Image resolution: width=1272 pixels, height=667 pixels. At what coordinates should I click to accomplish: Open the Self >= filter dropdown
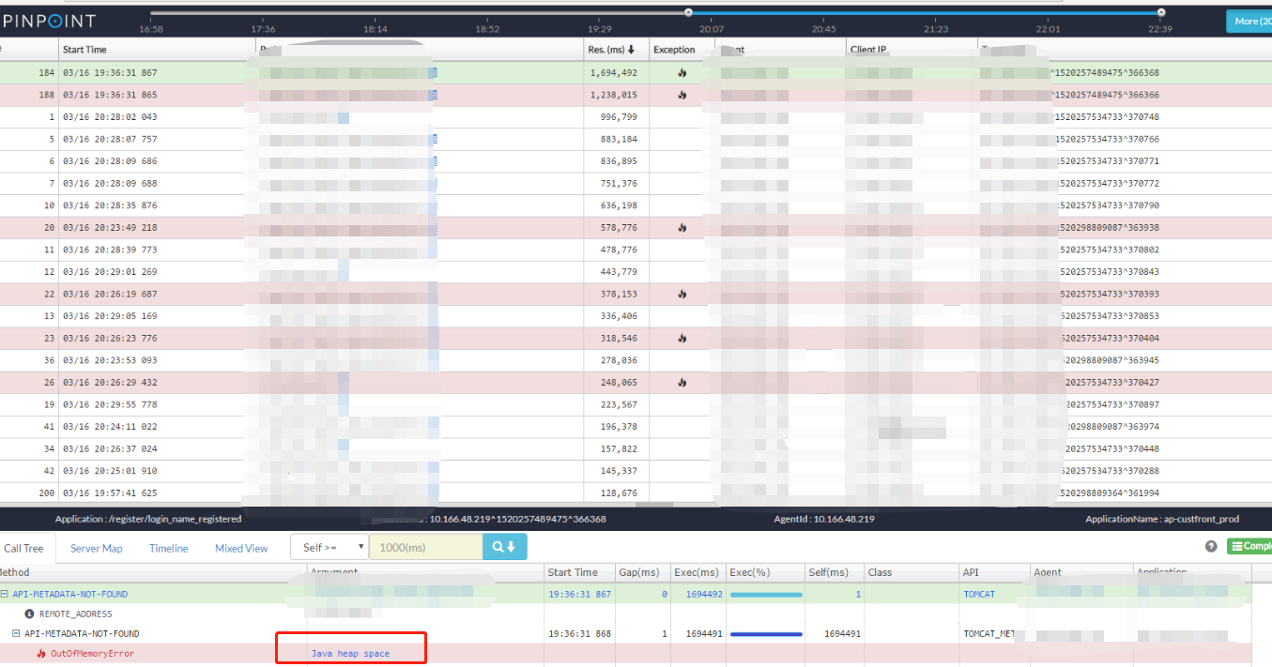(x=330, y=547)
